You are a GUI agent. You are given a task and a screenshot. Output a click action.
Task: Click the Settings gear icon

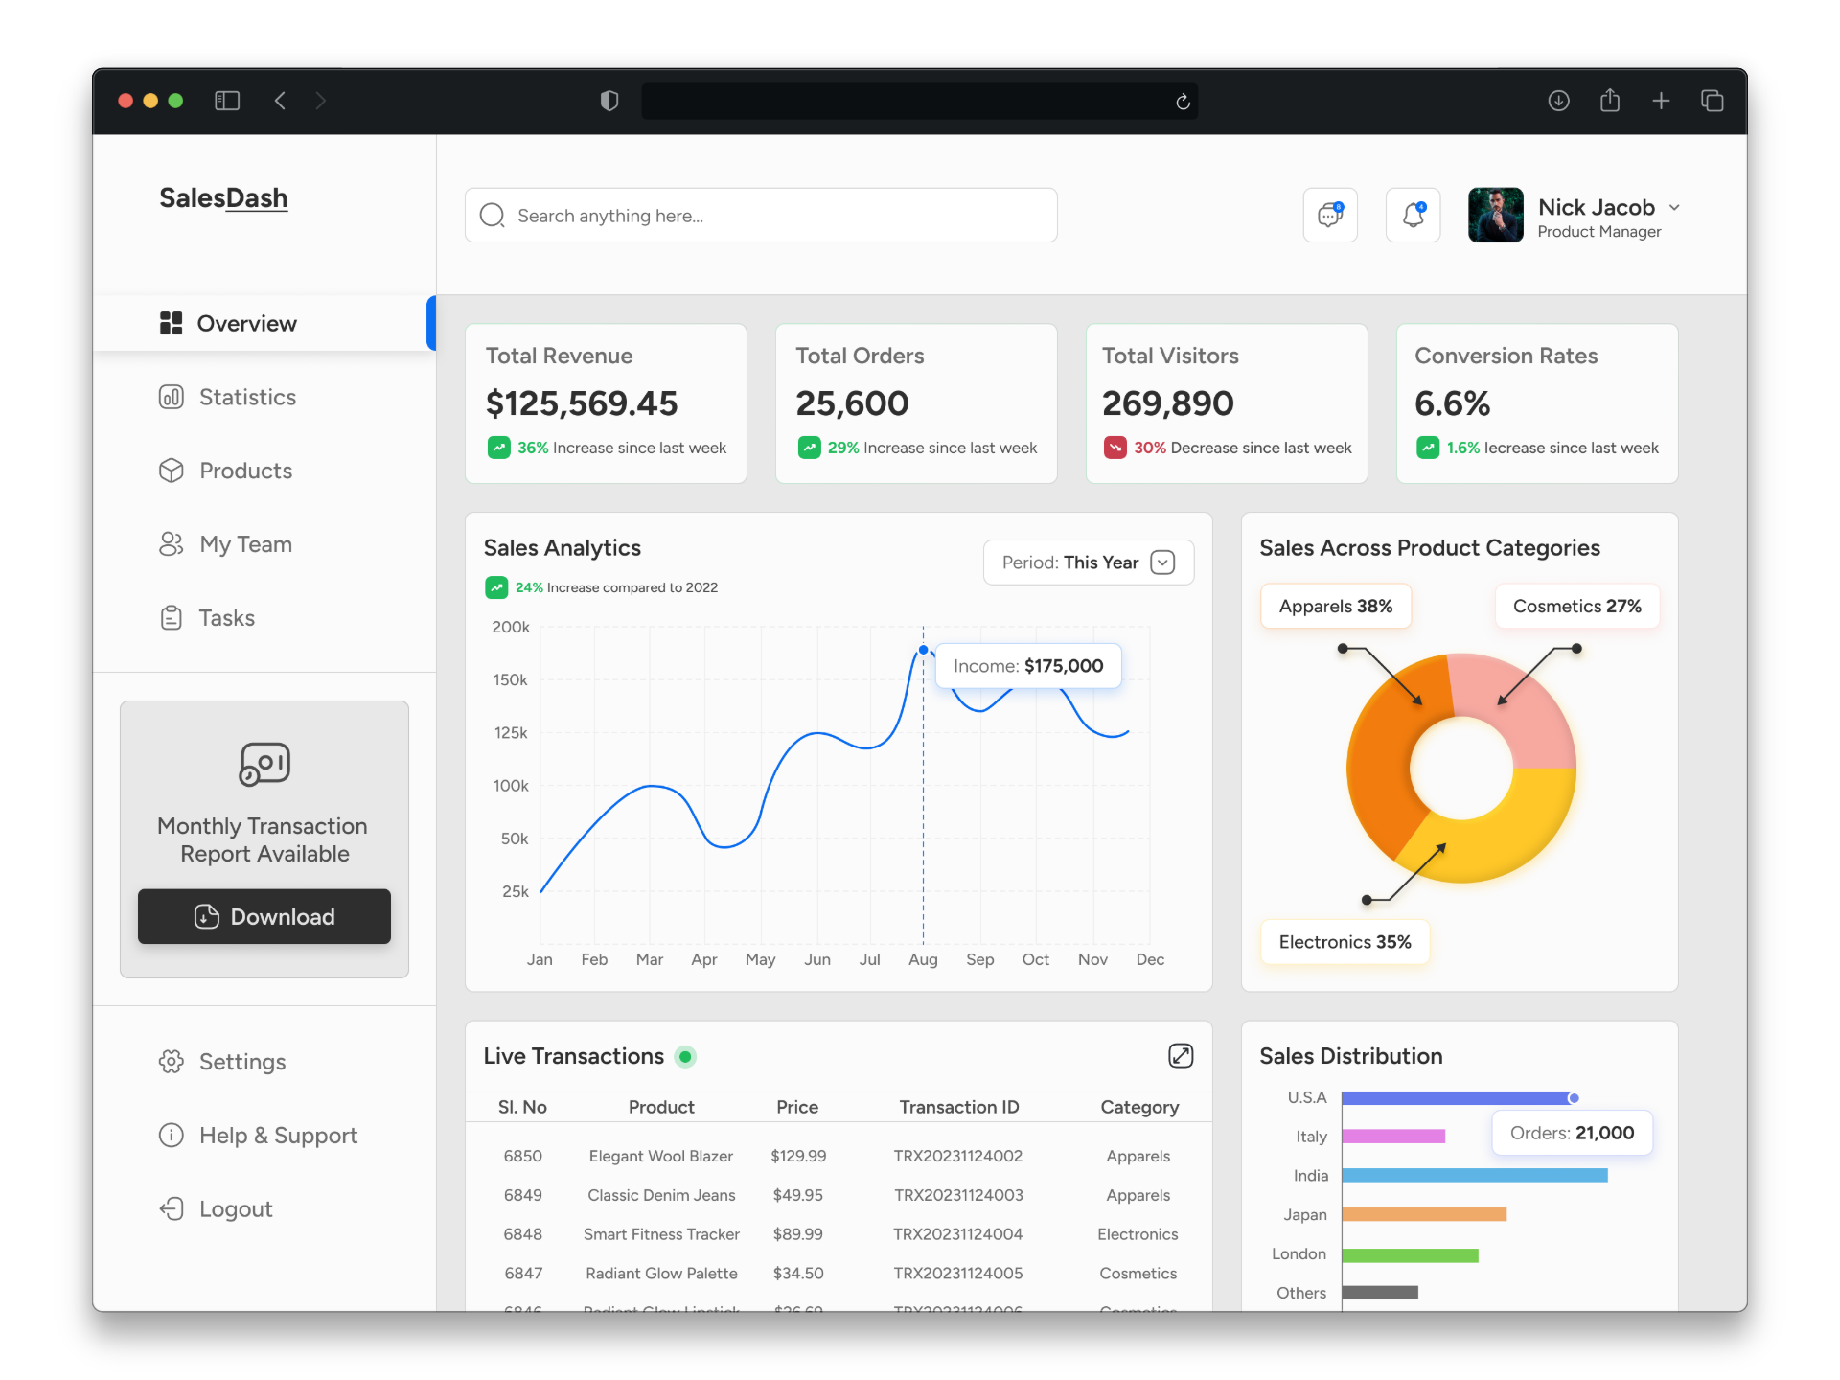[172, 1061]
